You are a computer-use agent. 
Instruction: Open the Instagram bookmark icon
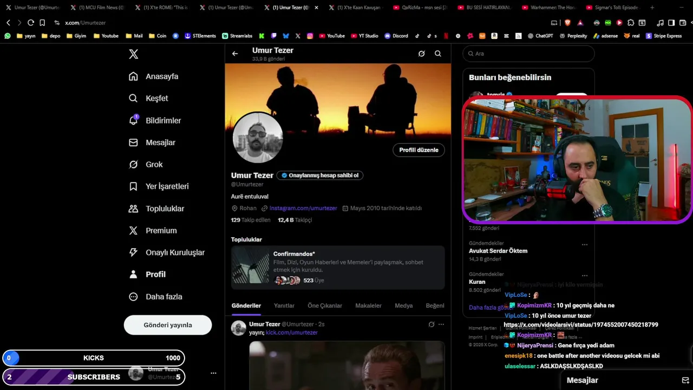point(310,36)
